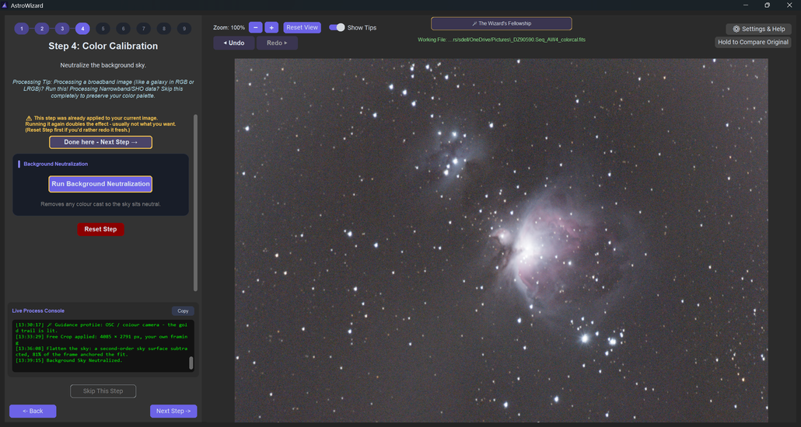Jump to step 3 circle
The height and width of the screenshot is (427, 801).
62,29
